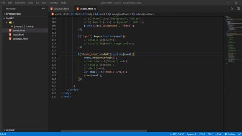Click the feedback icon in status bar
Image resolution: width=242 pixels, height=136 pixels.
pyautogui.click(x=239, y=134)
